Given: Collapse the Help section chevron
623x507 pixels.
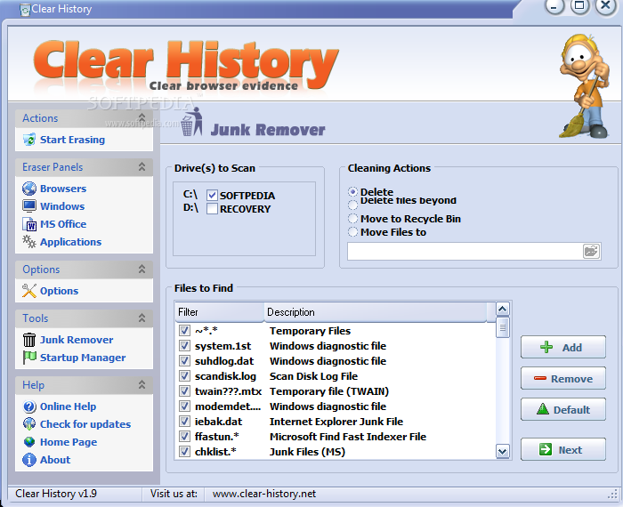Looking at the screenshot, I should point(142,385).
